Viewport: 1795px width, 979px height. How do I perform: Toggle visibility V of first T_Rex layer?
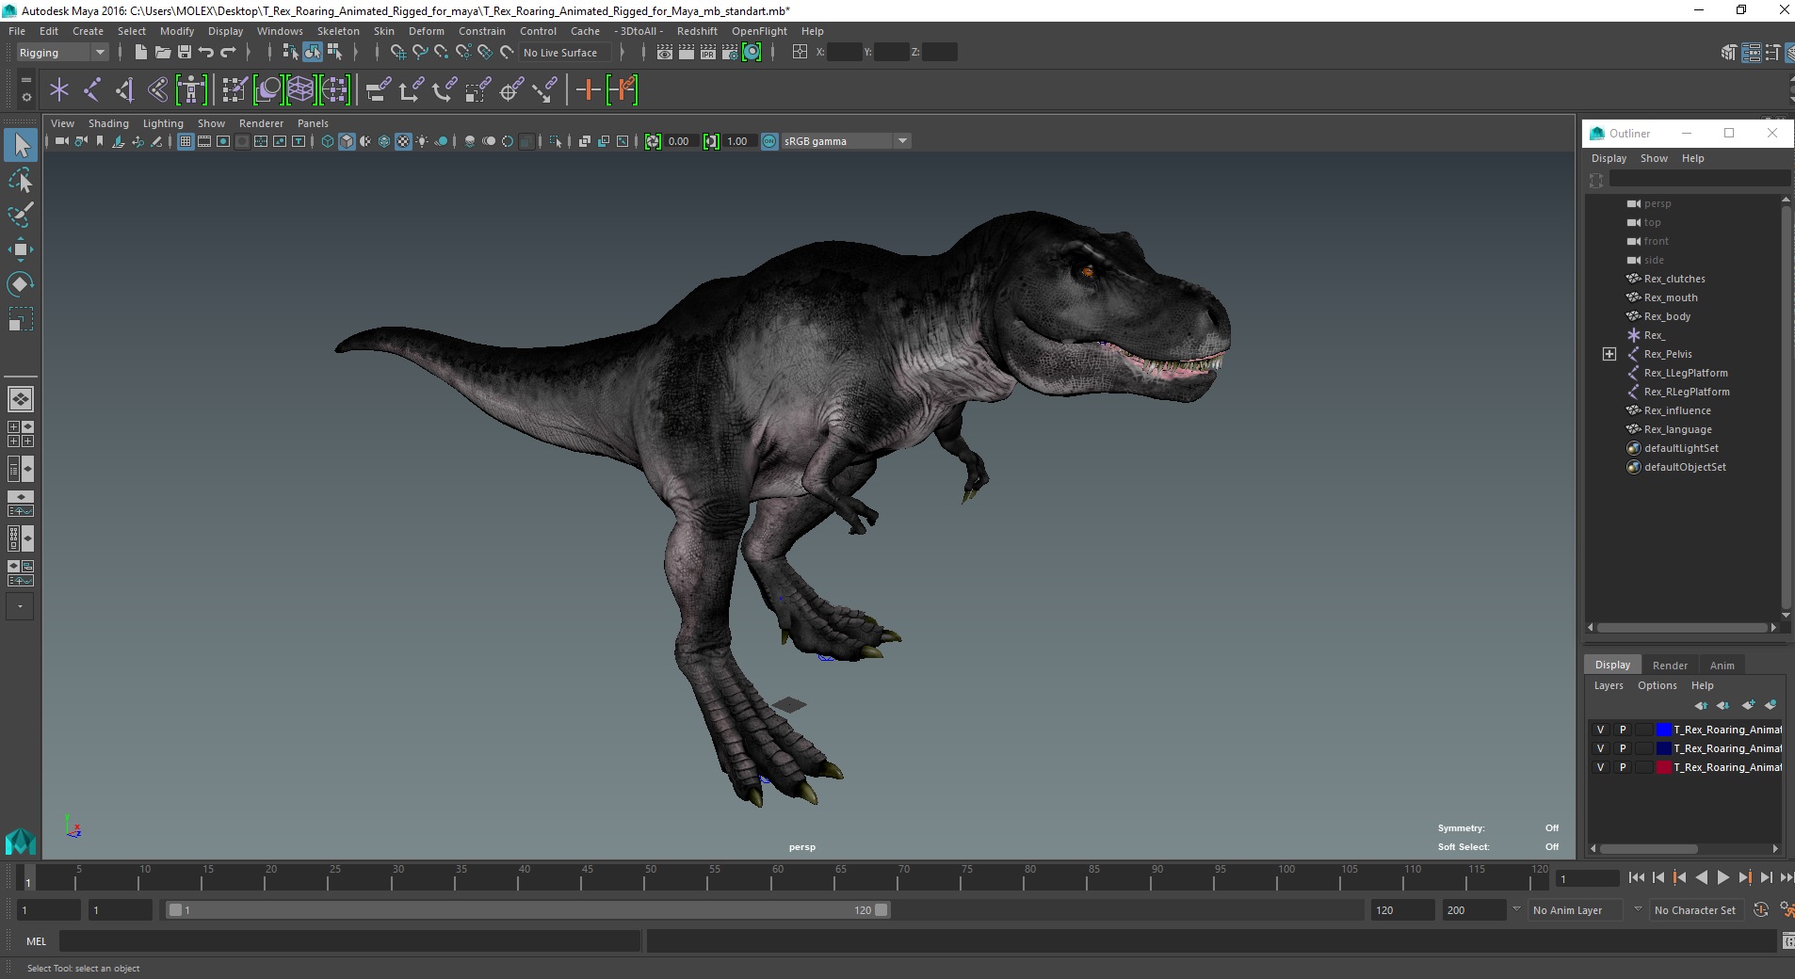[1600, 730]
